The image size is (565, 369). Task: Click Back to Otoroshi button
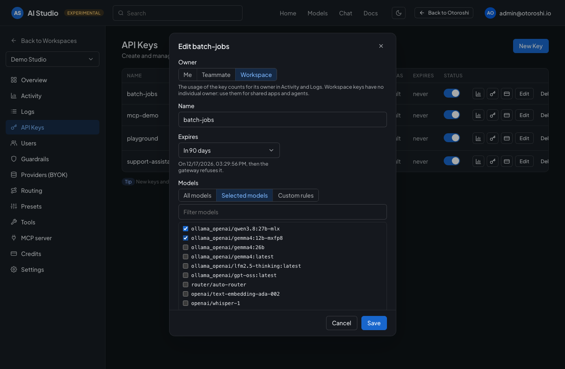click(444, 13)
